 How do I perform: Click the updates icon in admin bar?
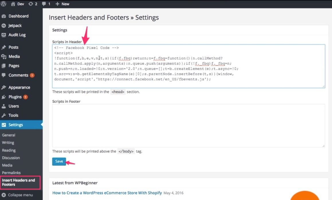(x=31, y=4)
